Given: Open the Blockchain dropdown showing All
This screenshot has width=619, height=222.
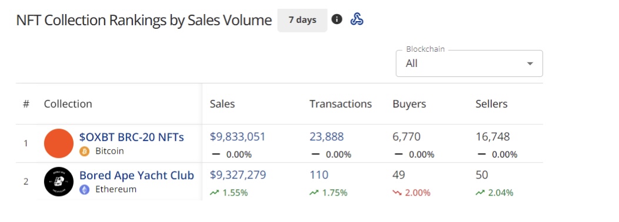Looking at the screenshot, I should (x=469, y=63).
